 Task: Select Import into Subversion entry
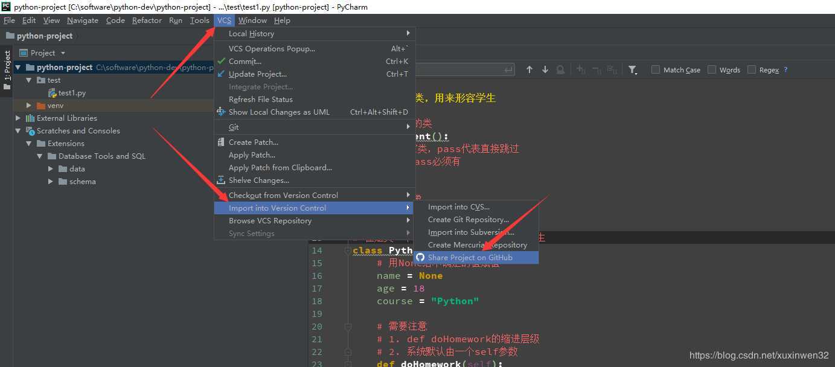pos(476,232)
